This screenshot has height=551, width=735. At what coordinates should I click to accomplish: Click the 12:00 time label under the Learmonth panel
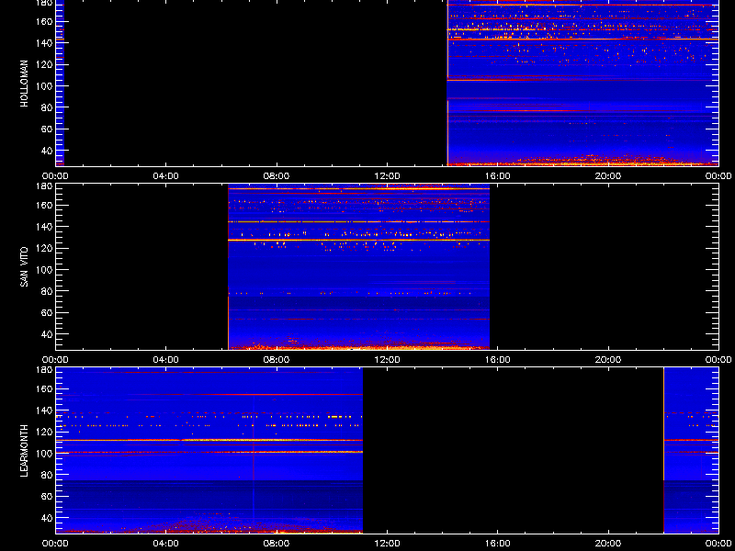click(x=387, y=544)
